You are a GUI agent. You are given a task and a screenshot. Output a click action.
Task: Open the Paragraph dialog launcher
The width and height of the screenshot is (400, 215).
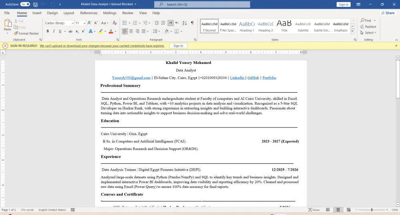195,40
